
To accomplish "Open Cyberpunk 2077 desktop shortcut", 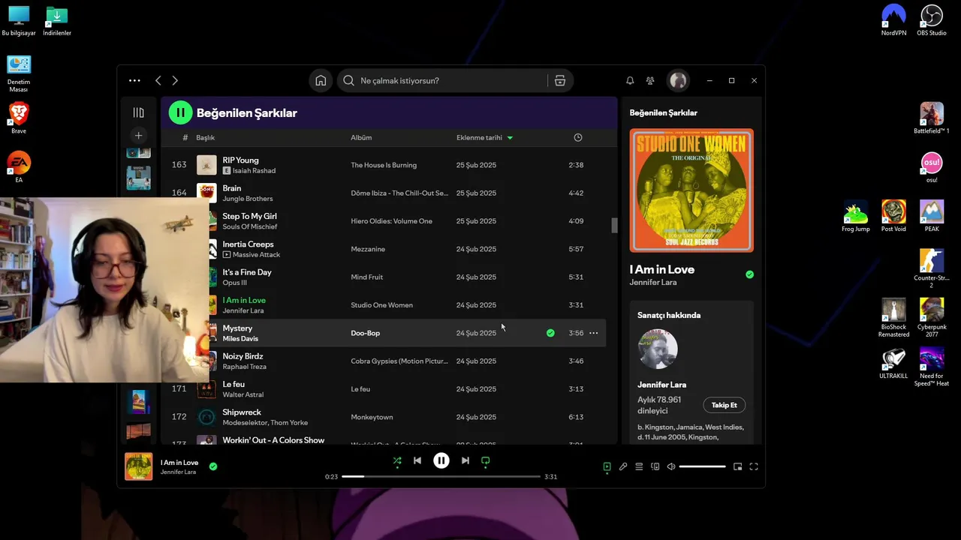I will 932,318.
